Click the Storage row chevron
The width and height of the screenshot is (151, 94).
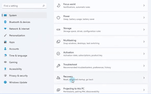[144, 30]
